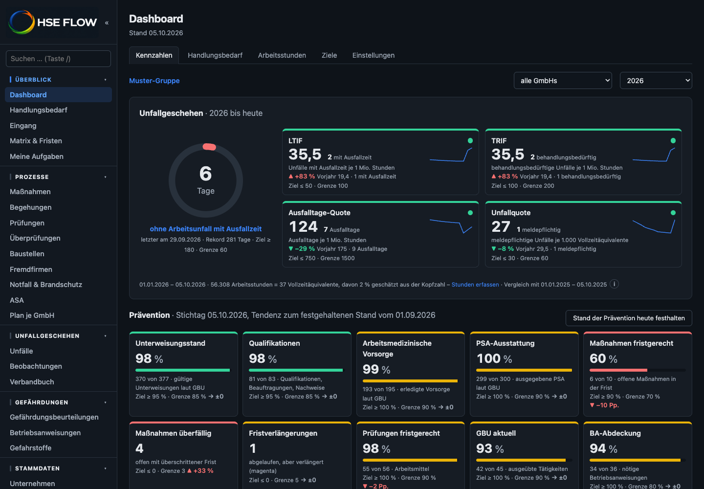Collapse the ÜBERBLICK section
The image size is (704, 489).
[x=105, y=80]
